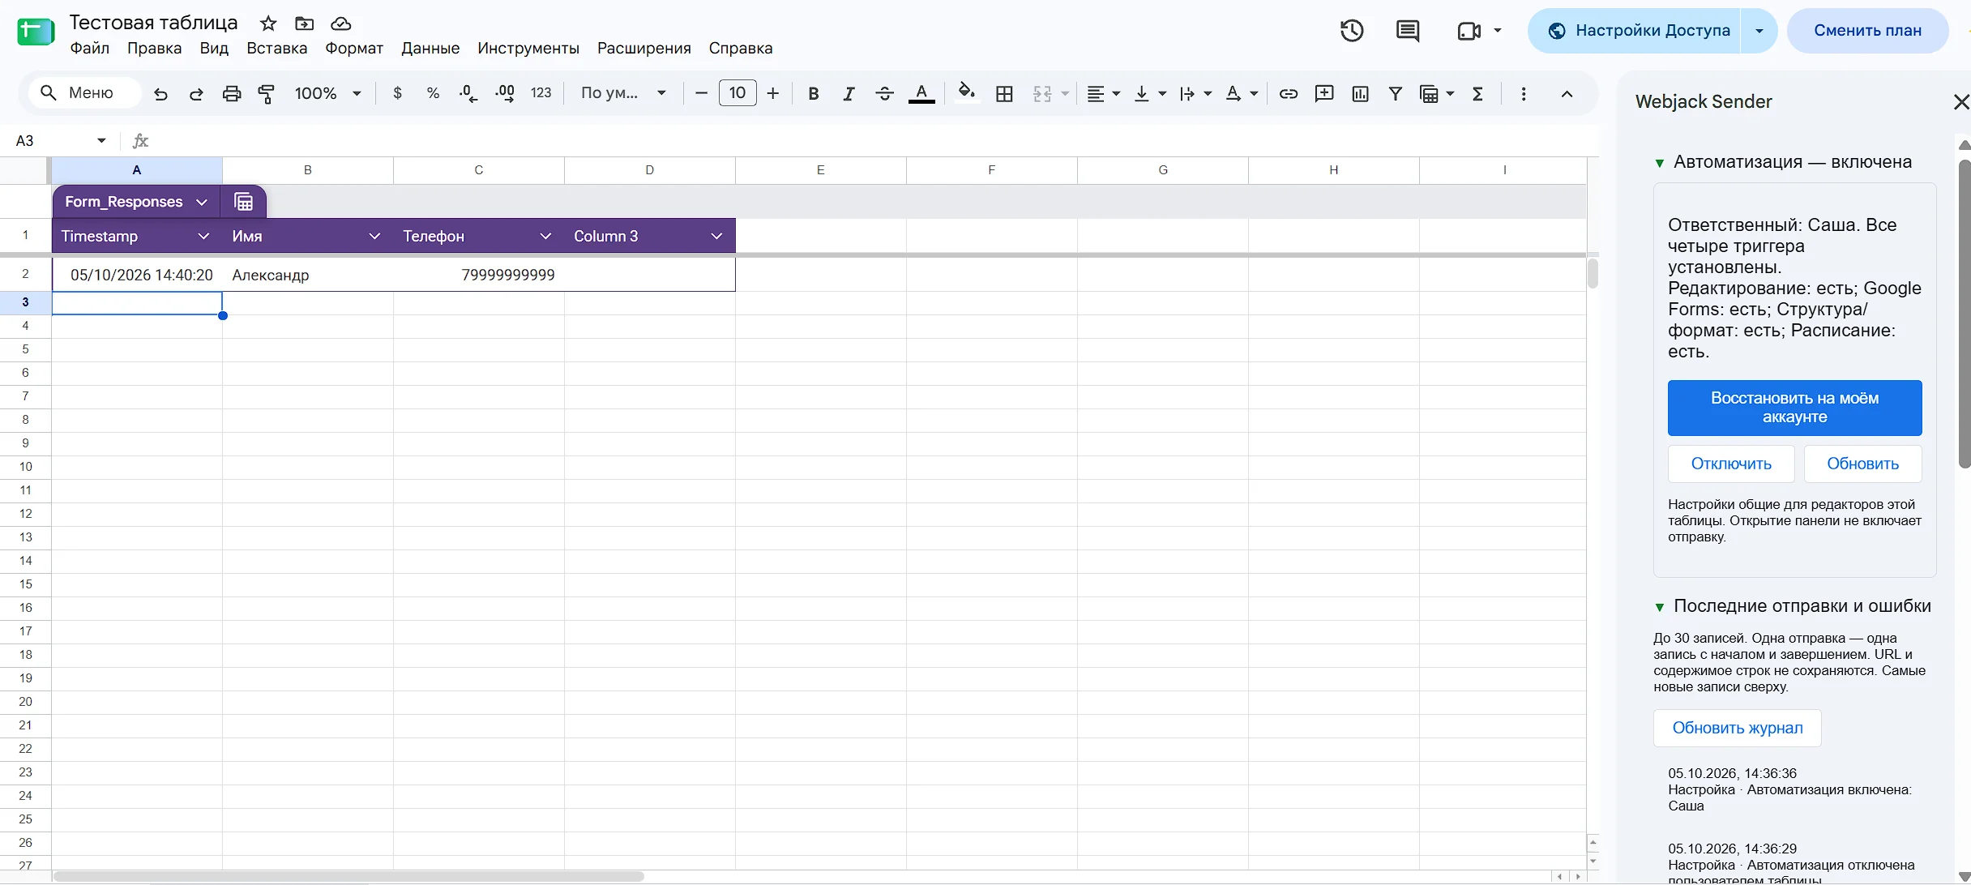Click the Обновить журнал button
The height and width of the screenshot is (885, 1971).
[1737, 728]
